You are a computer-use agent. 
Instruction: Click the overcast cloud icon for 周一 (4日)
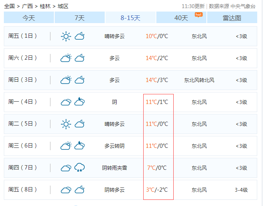(66, 102)
